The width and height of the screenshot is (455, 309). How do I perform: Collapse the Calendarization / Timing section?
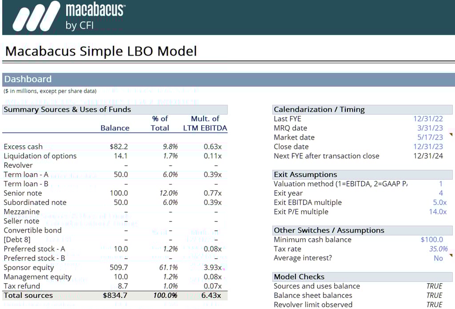click(x=310, y=109)
